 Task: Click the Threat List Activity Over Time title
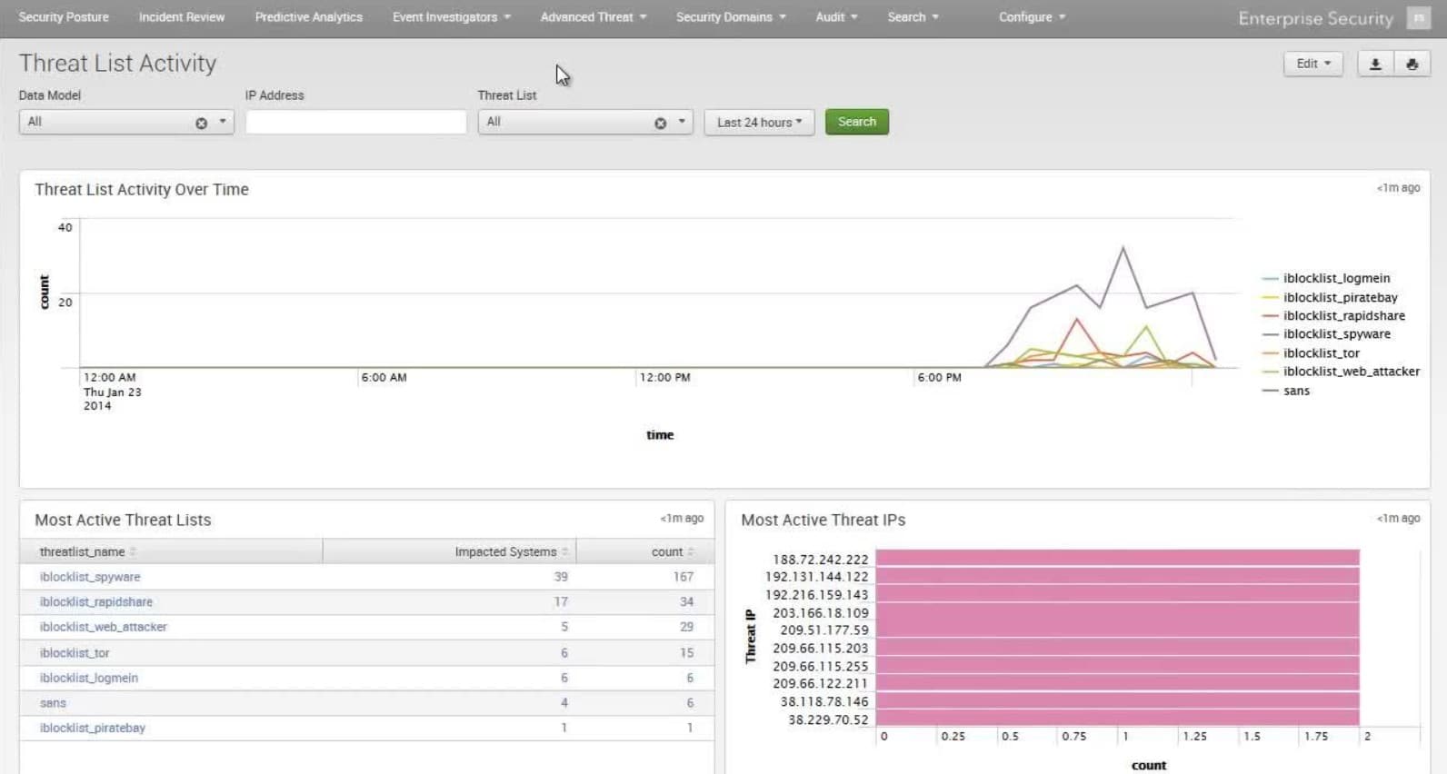[142, 189]
